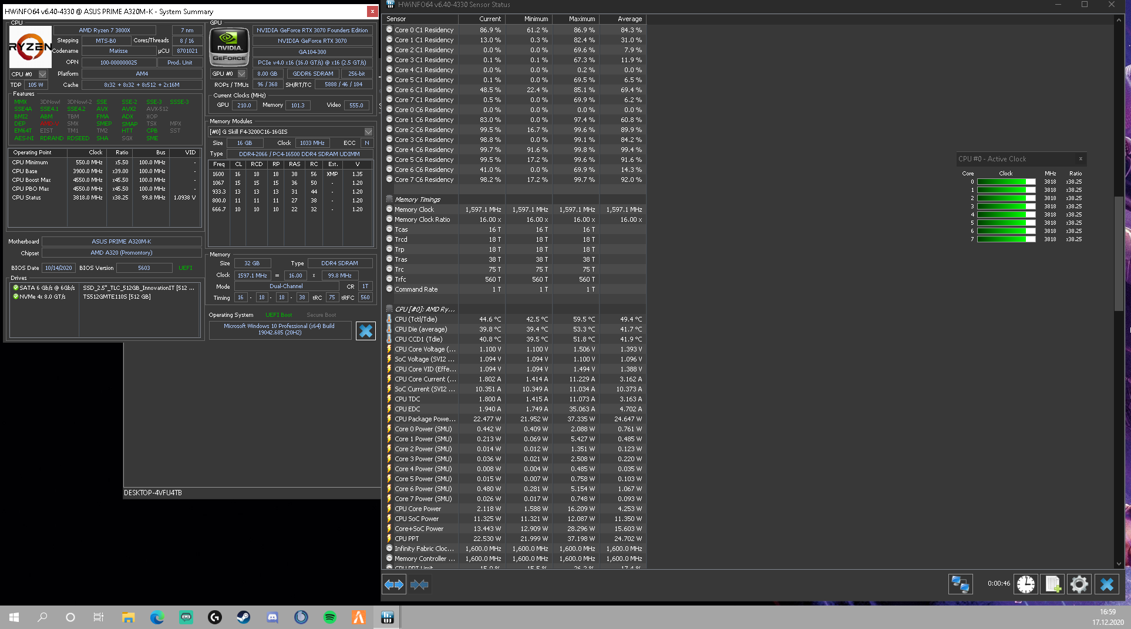Click the BIOS Version 5603 field
Image resolution: width=1131 pixels, height=629 pixels.
[144, 268]
